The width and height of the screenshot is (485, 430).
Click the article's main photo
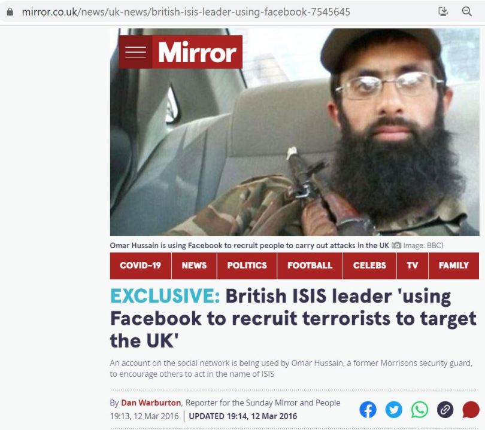[x=295, y=132]
